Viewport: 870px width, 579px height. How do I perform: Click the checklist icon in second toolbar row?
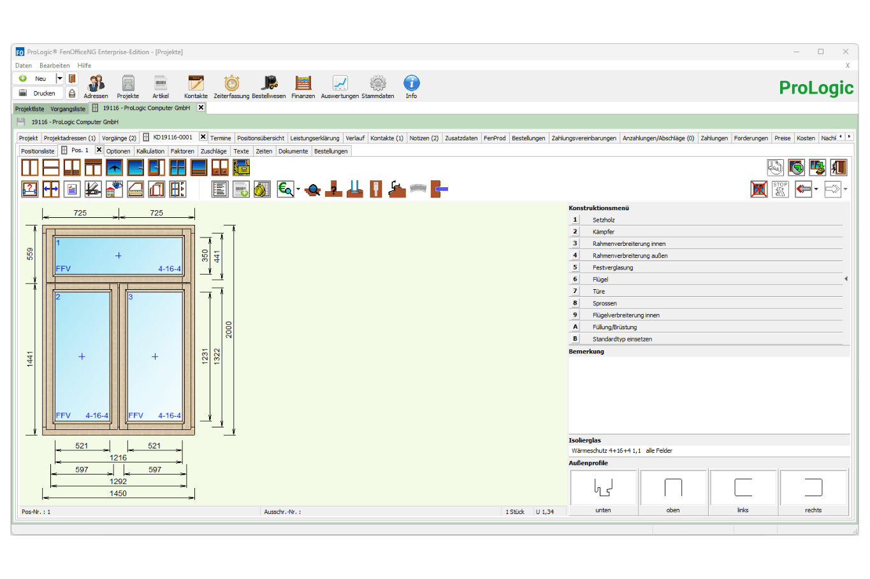coord(220,189)
